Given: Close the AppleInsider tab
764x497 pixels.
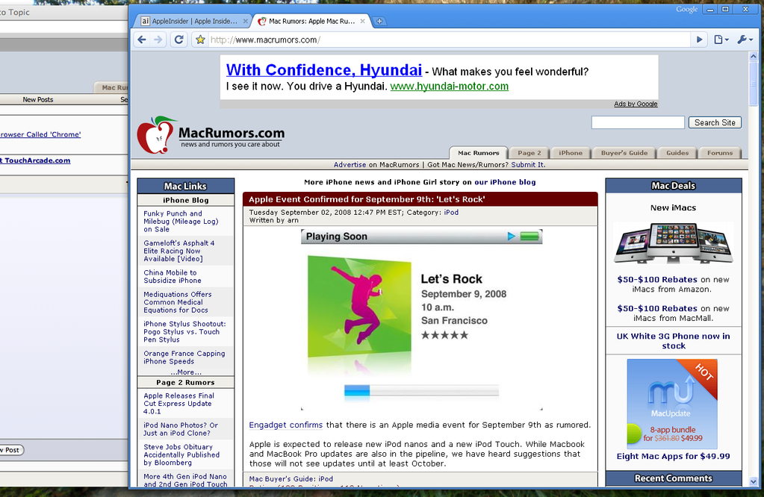Looking at the screenshot, I should point(246,21).
